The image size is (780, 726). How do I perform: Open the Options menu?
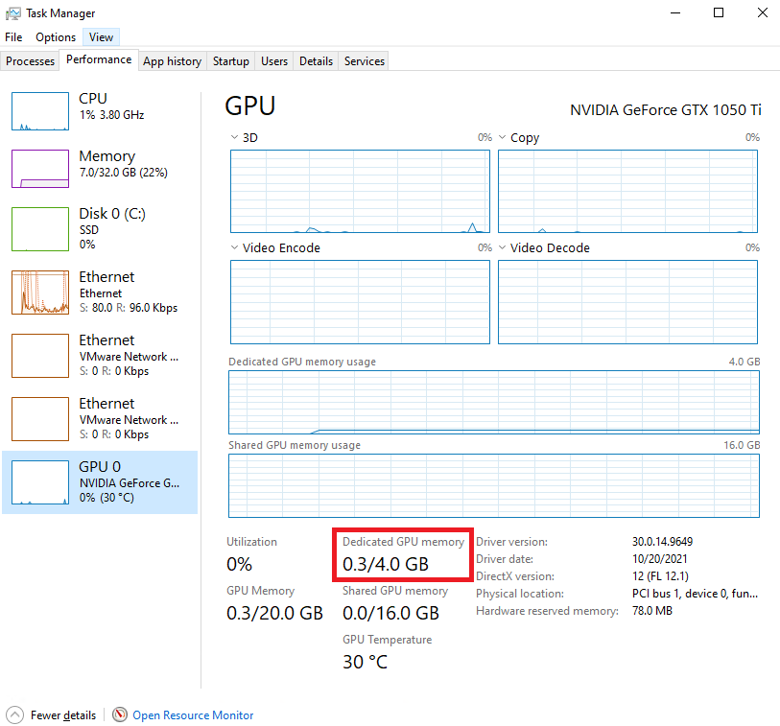[x=56, y=37]
